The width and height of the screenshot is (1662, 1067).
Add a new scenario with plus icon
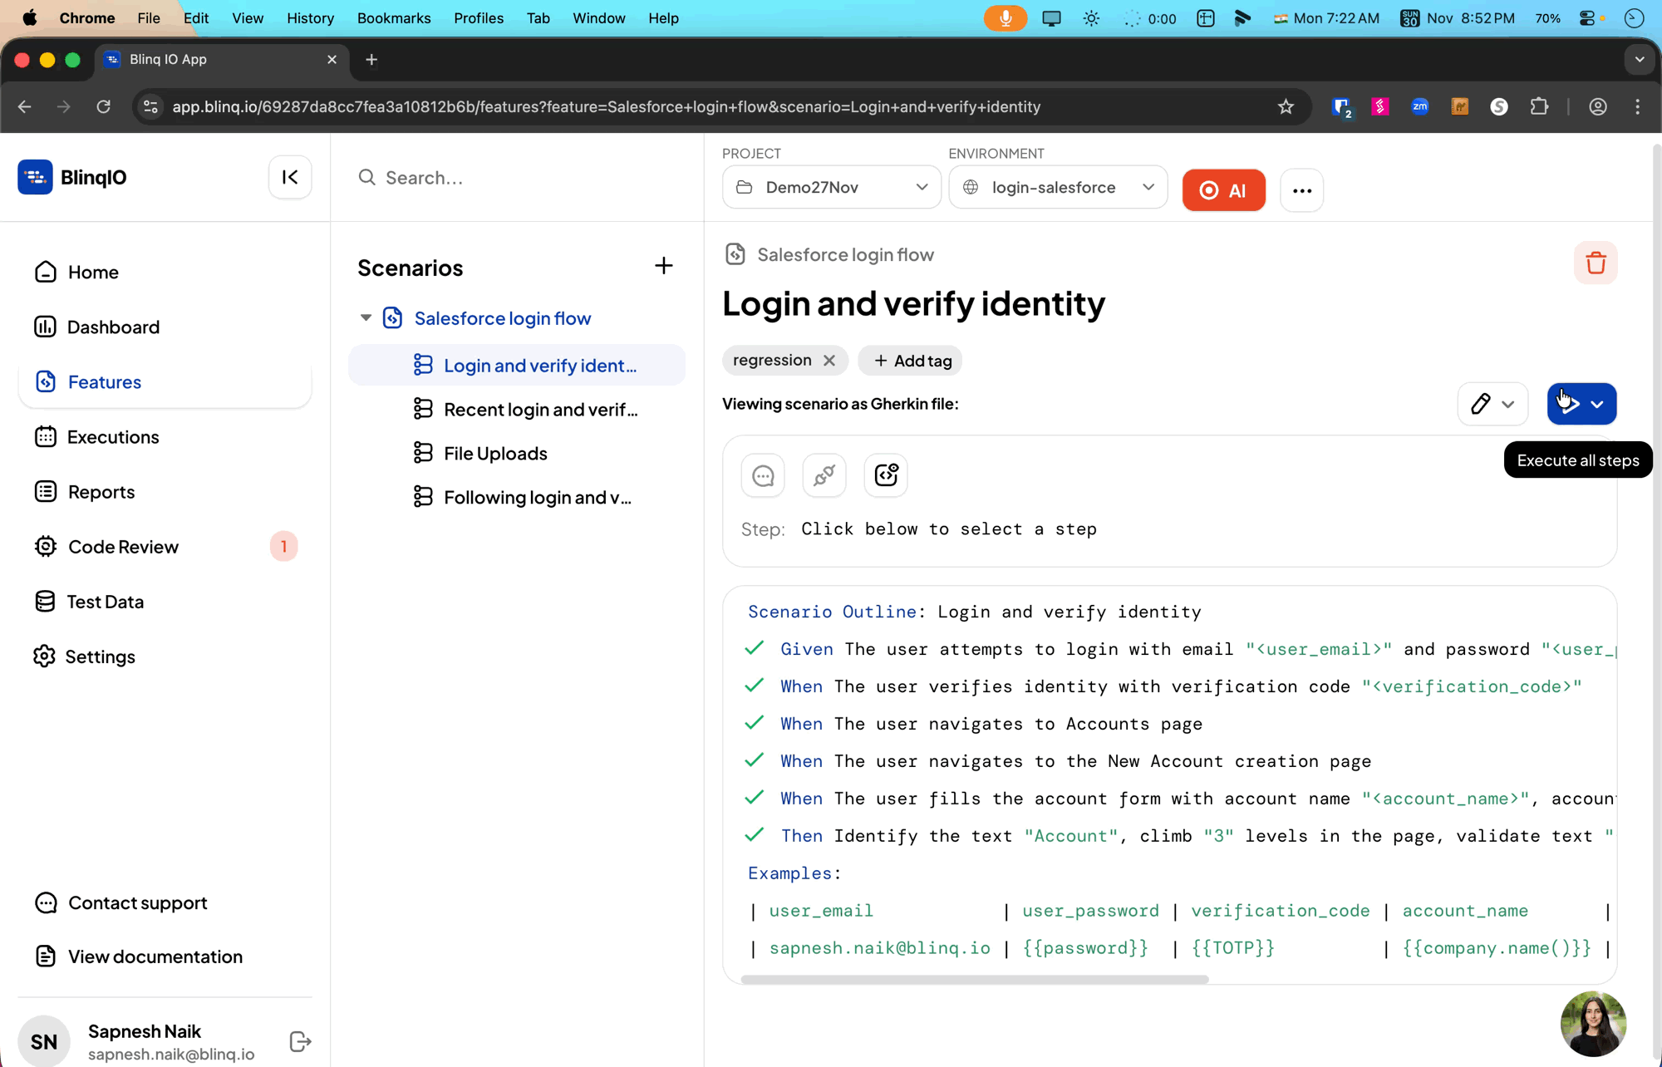[x=663, y=266]
